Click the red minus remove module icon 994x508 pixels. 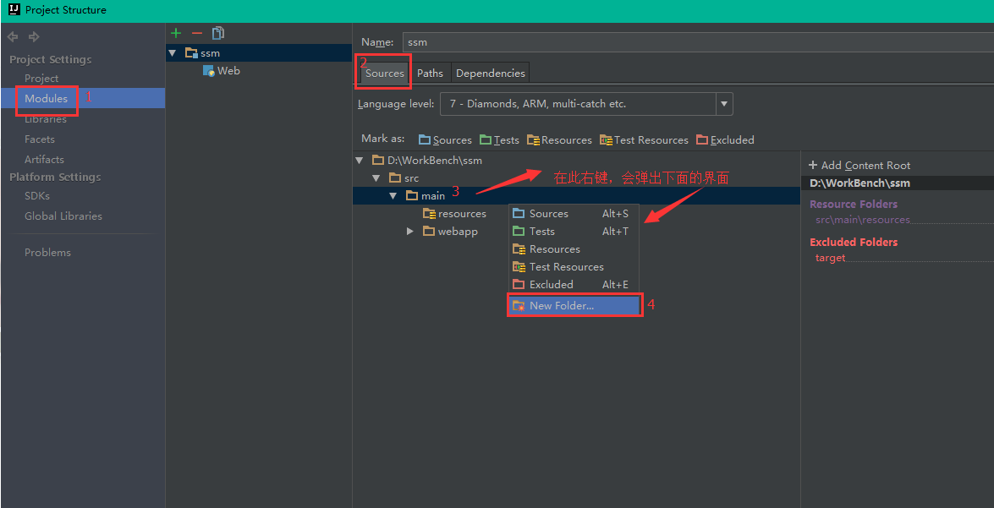click(x=197, y=33)
